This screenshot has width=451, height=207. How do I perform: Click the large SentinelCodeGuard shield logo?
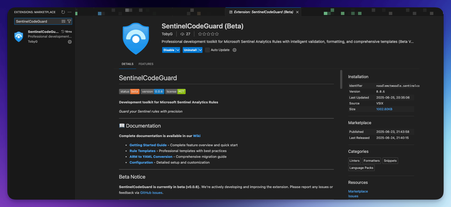pyautogui.click(x=136, y=39)
